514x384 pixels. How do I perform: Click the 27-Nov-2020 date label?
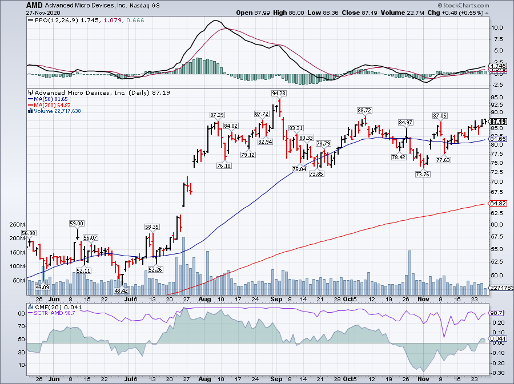click(42, 13)
